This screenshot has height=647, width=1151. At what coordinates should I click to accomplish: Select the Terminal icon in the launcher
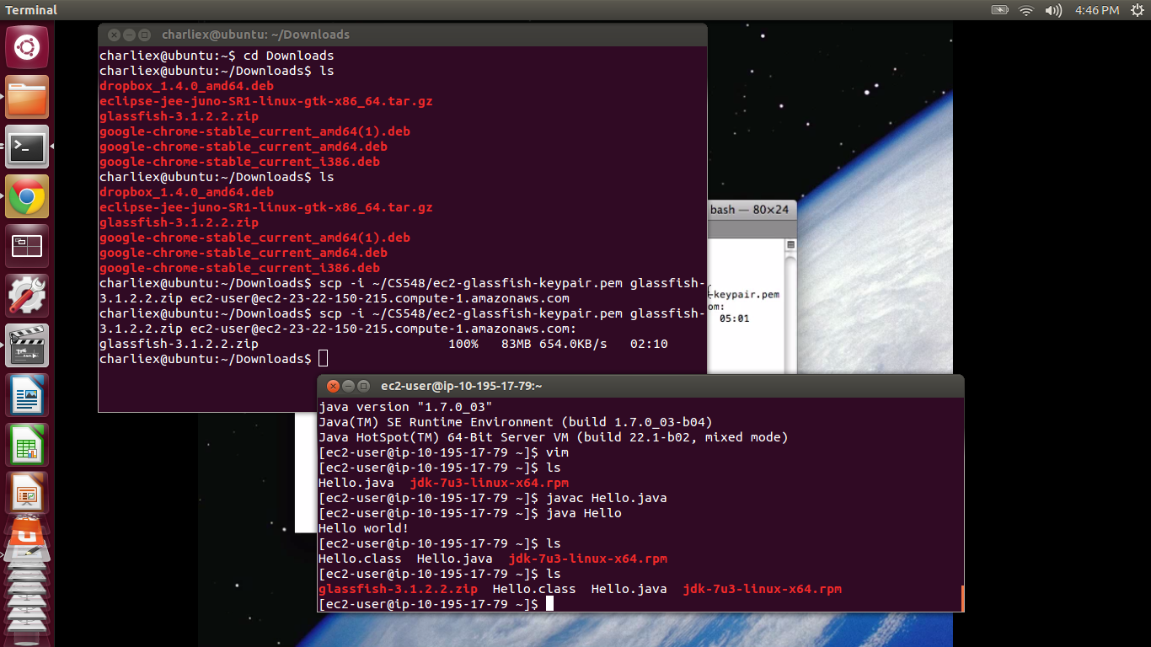pyautogui.click(x=27, y=147)
